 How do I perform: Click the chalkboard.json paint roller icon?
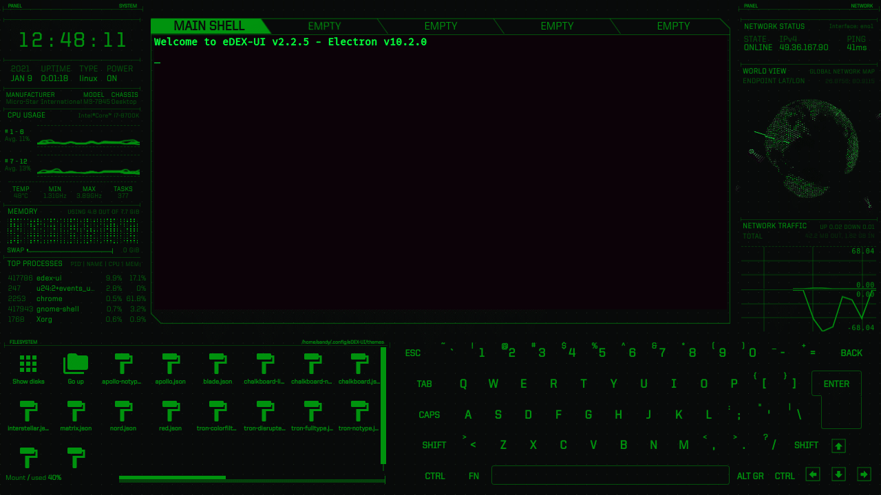(359, 364)
